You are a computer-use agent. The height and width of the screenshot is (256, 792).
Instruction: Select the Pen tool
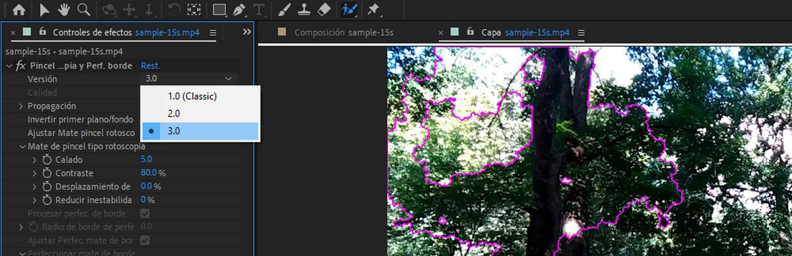tap(239, 10)
